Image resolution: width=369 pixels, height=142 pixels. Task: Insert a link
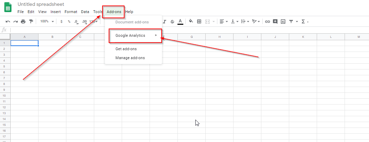click(267, 22)
